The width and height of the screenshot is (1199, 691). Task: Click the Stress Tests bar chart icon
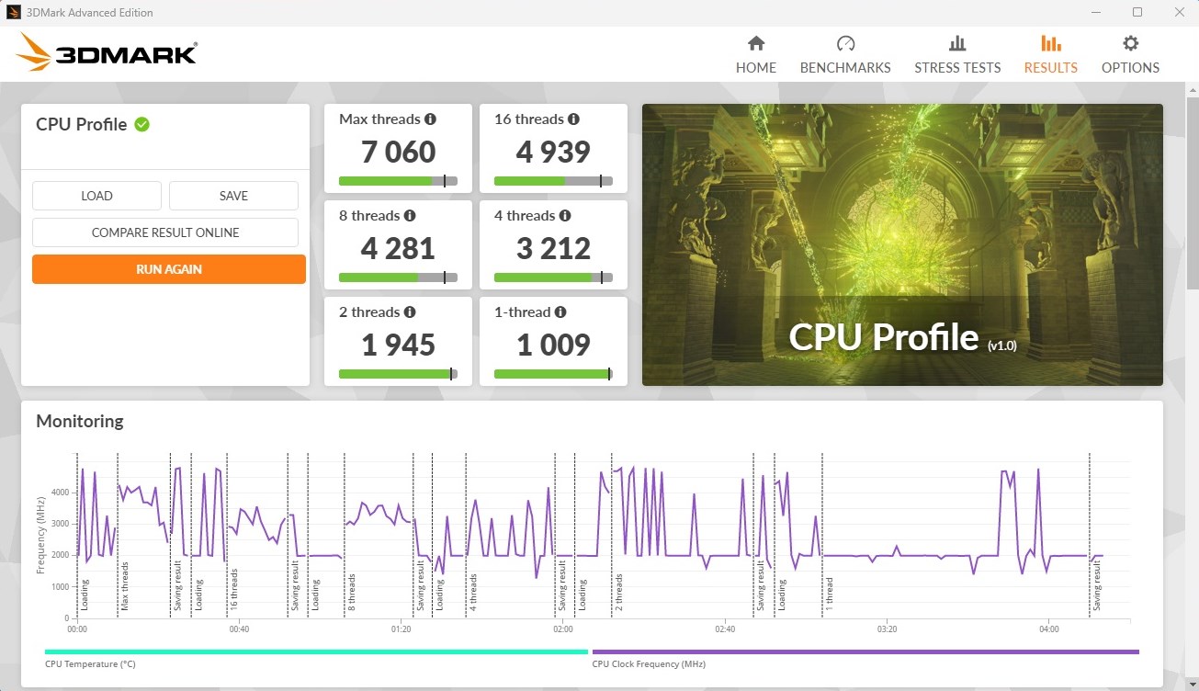click(x=956, y=43)
